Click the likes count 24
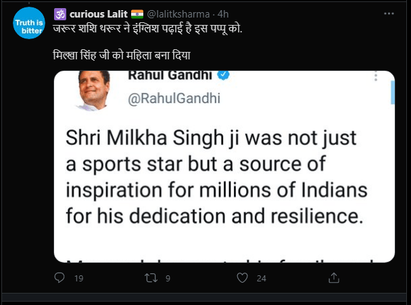The height and width of the screenshot is (305, 411). pyautogui.click(x=262, y=278)
